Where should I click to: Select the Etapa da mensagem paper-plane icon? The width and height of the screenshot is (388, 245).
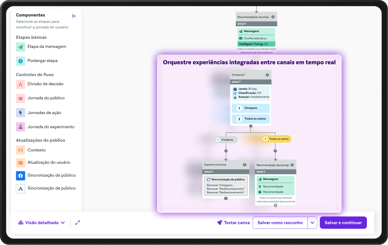click(20, 47)
